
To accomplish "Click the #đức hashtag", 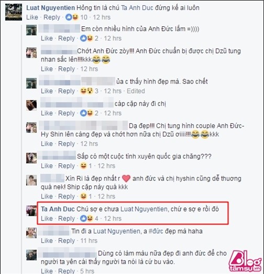I will (156, 231).
